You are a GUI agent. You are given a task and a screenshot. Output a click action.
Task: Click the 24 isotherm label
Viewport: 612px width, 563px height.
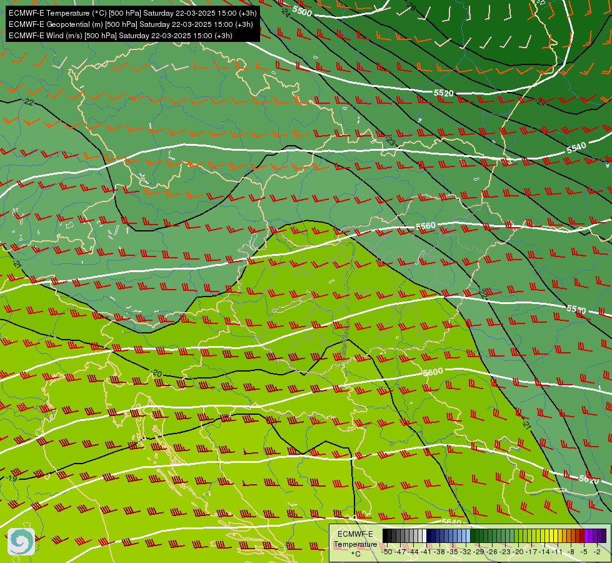pos(286,13)
